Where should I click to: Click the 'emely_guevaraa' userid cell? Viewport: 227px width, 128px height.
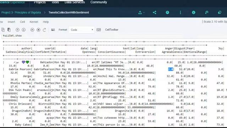tap(43, 97)
